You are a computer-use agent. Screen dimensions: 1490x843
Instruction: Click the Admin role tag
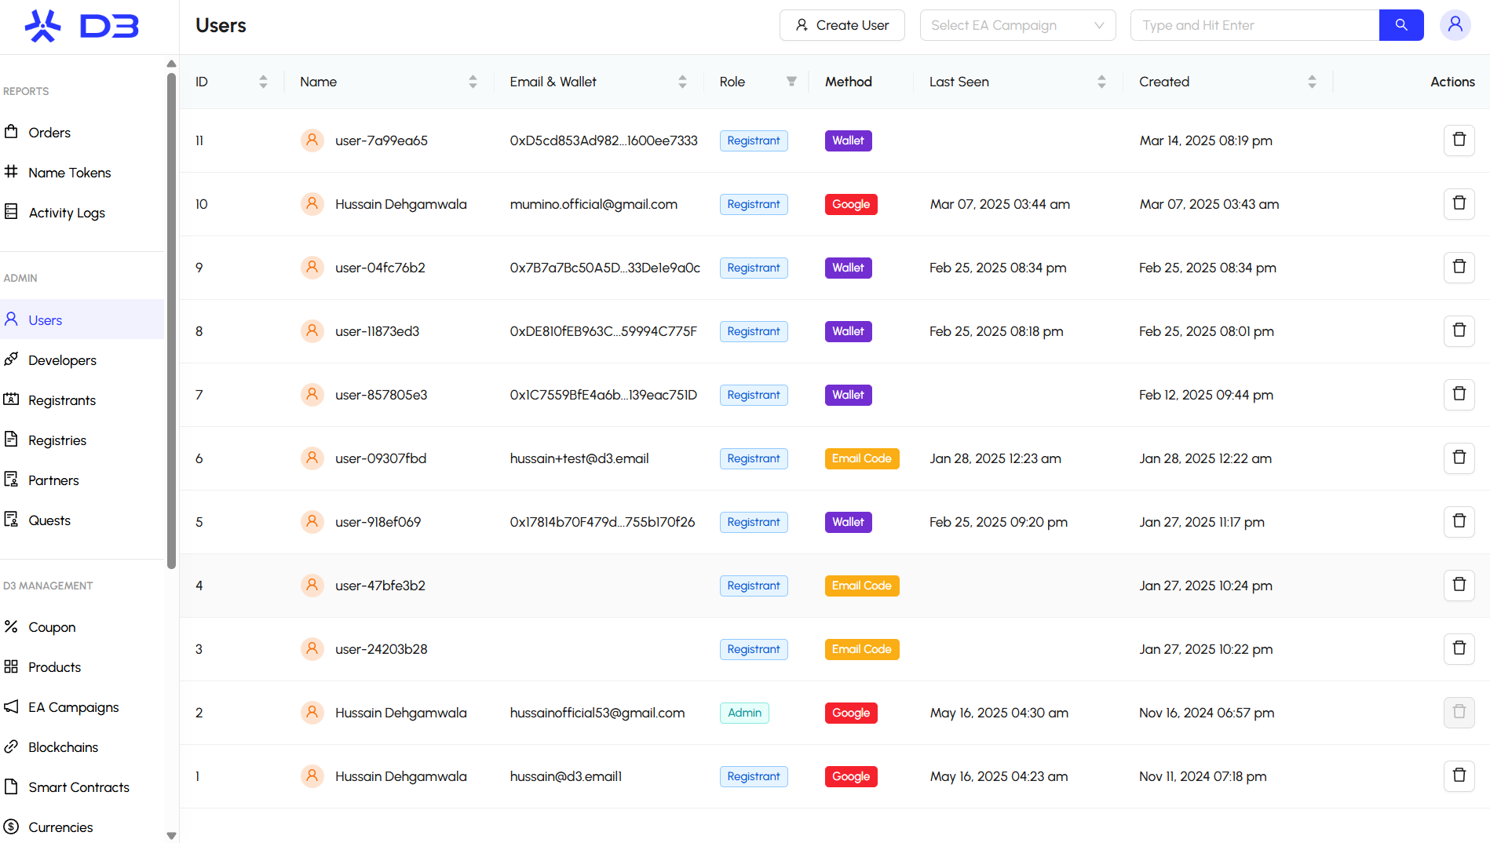pos(744,713)
